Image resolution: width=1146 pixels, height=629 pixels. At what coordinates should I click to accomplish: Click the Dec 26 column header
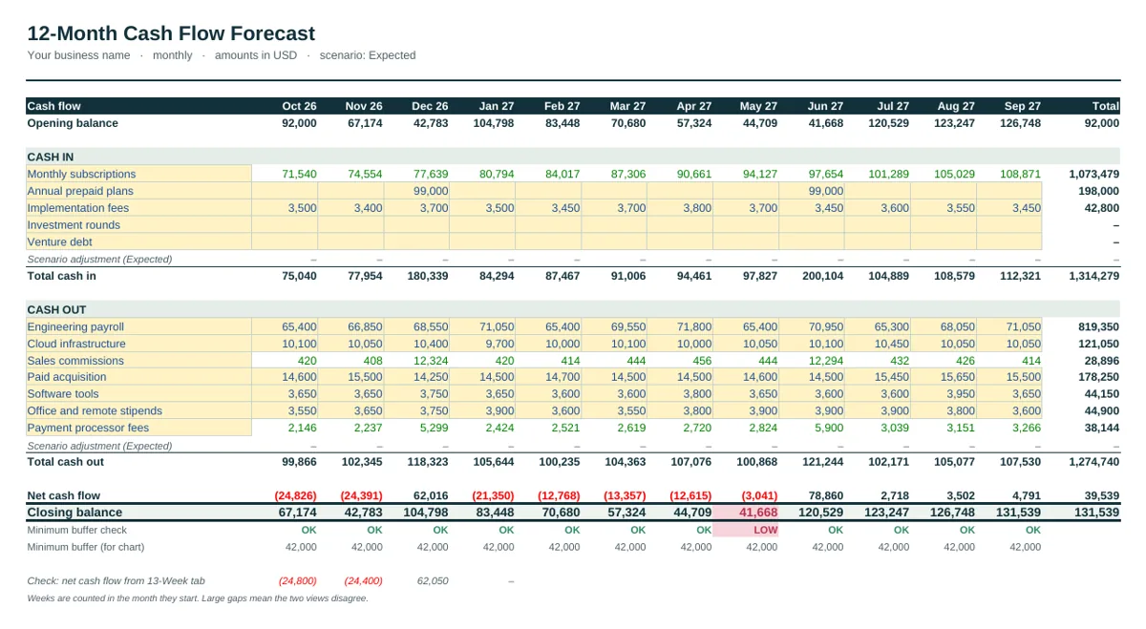click(430, 106)
